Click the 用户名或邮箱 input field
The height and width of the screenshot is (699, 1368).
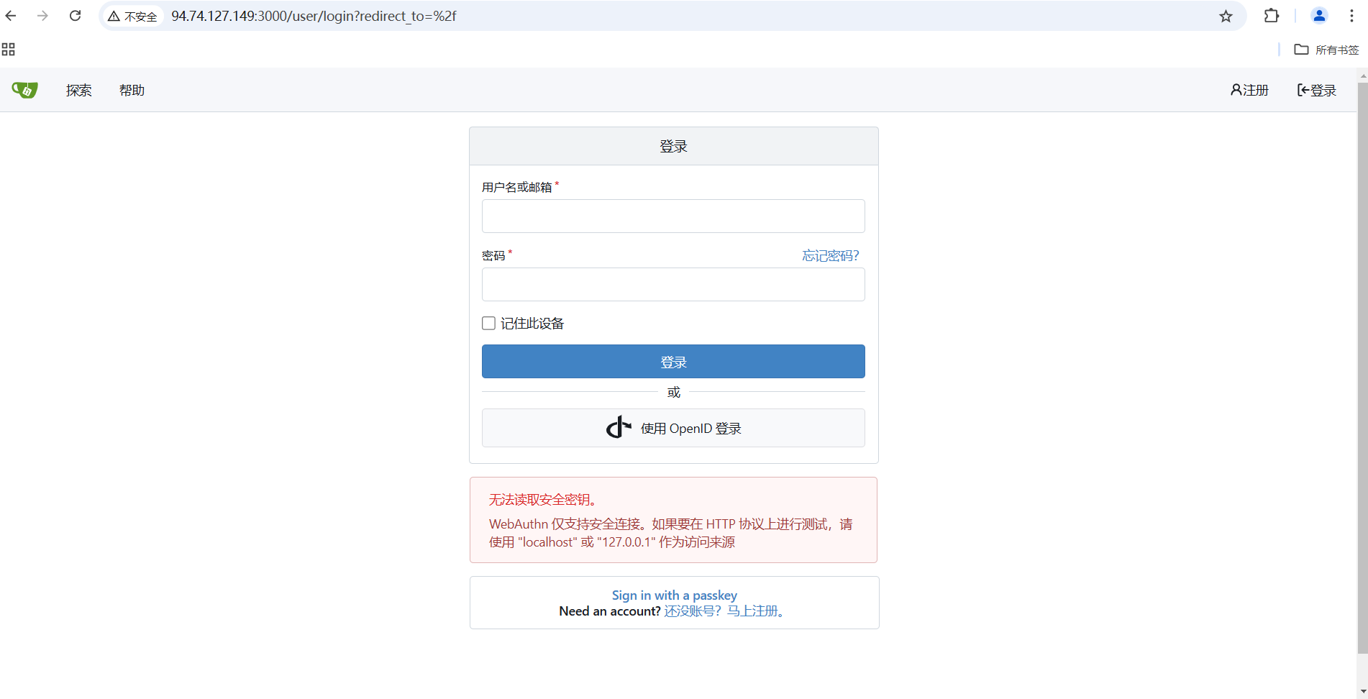click(x=673, y=216)
